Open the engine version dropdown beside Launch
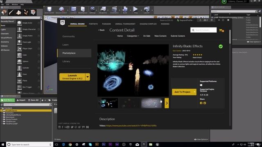The image size is (262, 147). coord(88,77)
